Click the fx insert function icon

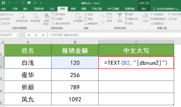[x=43, y=35]
